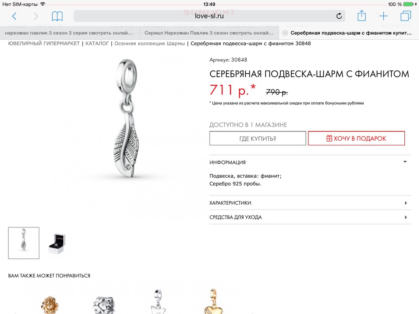Close the Серебряная подвеска-шарм tab

285,33
